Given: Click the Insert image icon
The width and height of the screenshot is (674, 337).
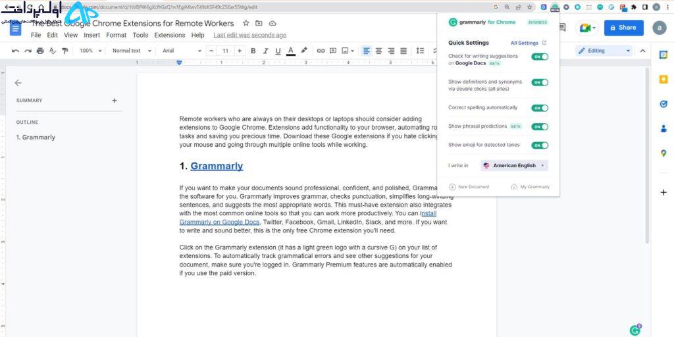Looking at the screenshot, I should (345, 51).
